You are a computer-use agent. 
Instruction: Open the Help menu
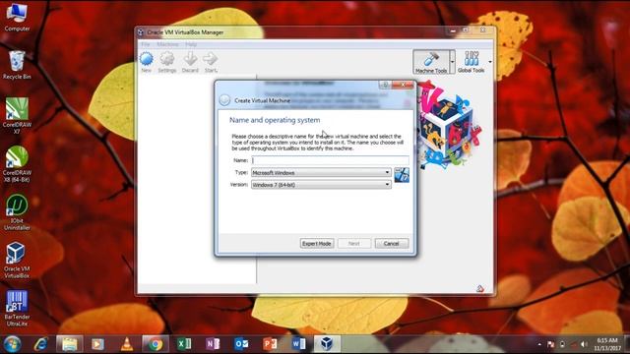tap(191, 44)
